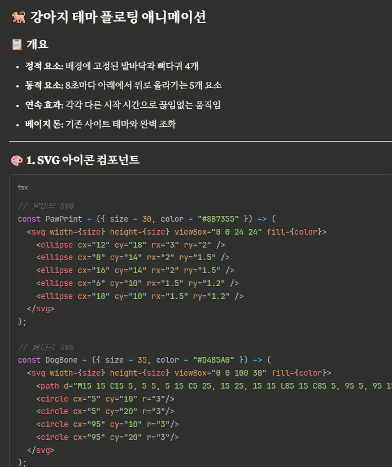Click the circle line cx="95" cy="20"
Viewport: 392px width, 467px height.
click(107, 437)
